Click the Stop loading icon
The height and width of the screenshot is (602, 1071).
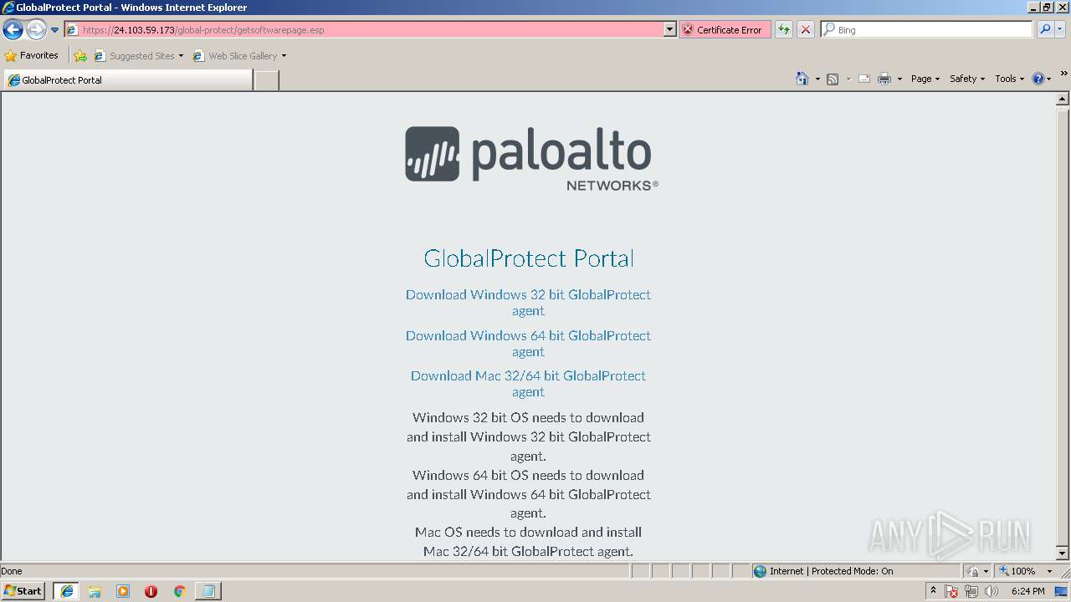coord(806,29)
